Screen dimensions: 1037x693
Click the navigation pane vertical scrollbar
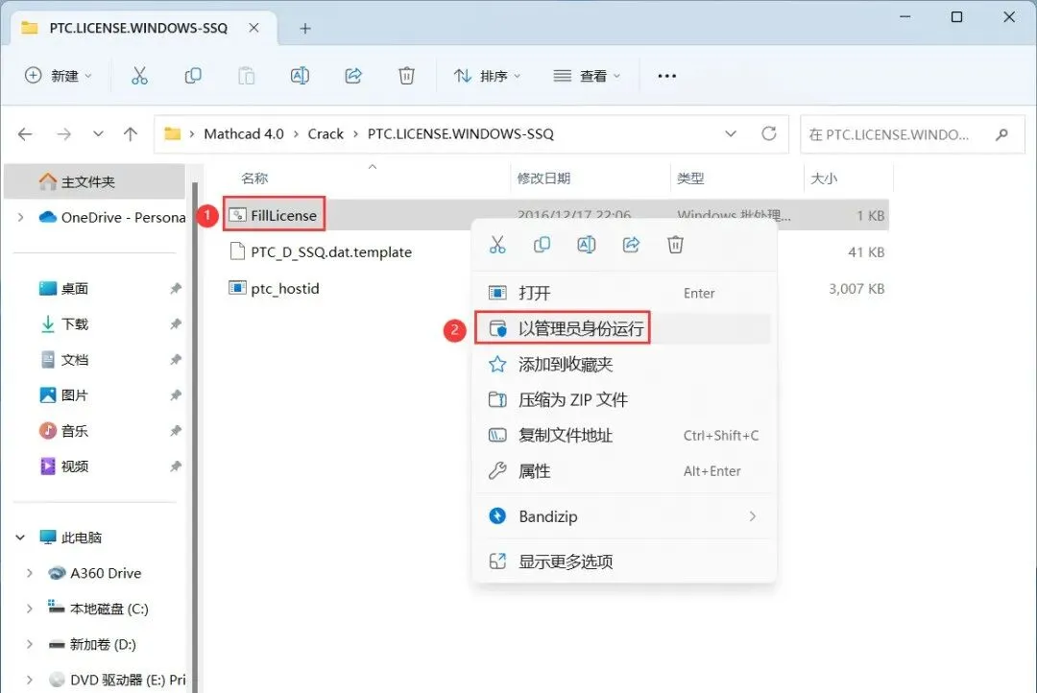coord(195,437)
